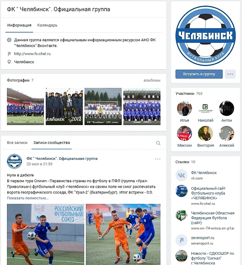Image resolution: width=242 pixels, height=265 pixels.
Task: Open Челябинская Областная Федерация Футбола link
Action: coord(212,218)
